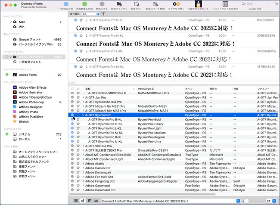Screen dimensions: 280x205
Task: Switch preview to QuickType text view
Action: [83, 201]
